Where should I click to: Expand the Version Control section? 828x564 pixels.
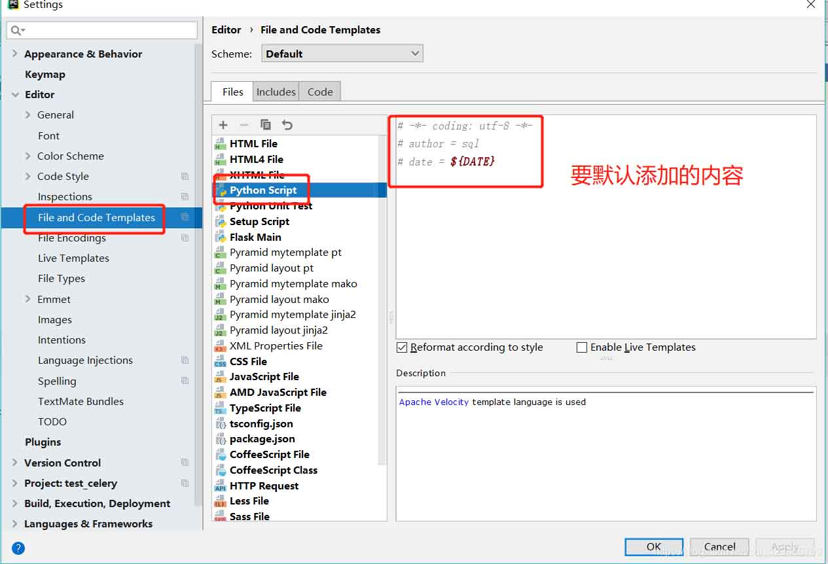click(x=15, y=463)
